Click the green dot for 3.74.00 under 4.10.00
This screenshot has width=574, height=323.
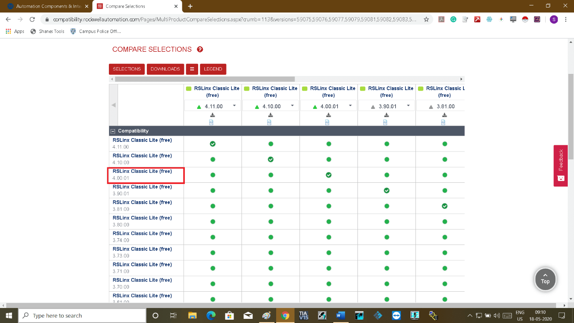[x=271, y=237]
